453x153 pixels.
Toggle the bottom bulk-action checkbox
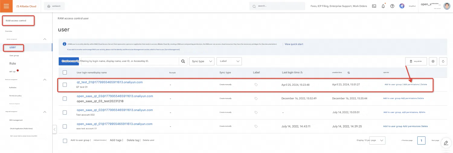(65, 141)
